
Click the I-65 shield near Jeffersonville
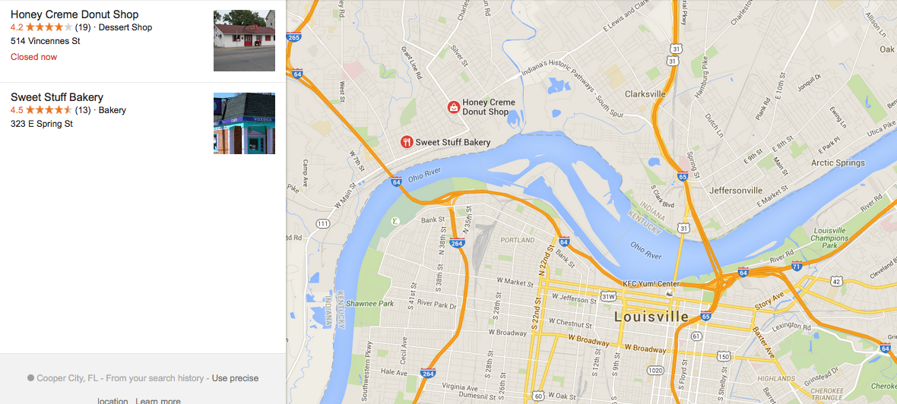[683, 177]
